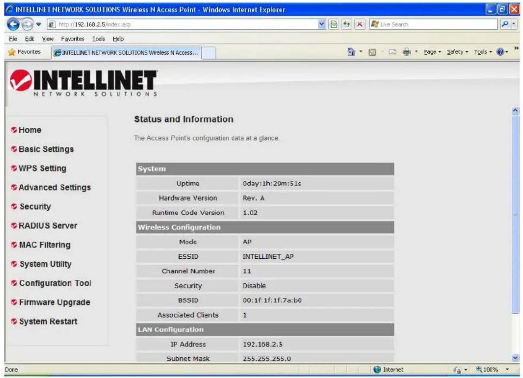The width and height of the screenshot is (523, 378).
Task: Open the Help menu
Action: tap(118, 39)
